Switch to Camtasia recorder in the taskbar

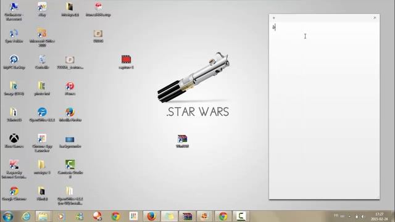coord(241,216)
